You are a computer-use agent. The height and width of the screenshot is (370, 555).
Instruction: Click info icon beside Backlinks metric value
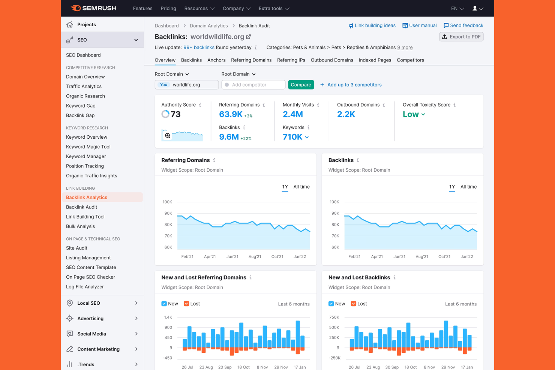click(244, 127)
